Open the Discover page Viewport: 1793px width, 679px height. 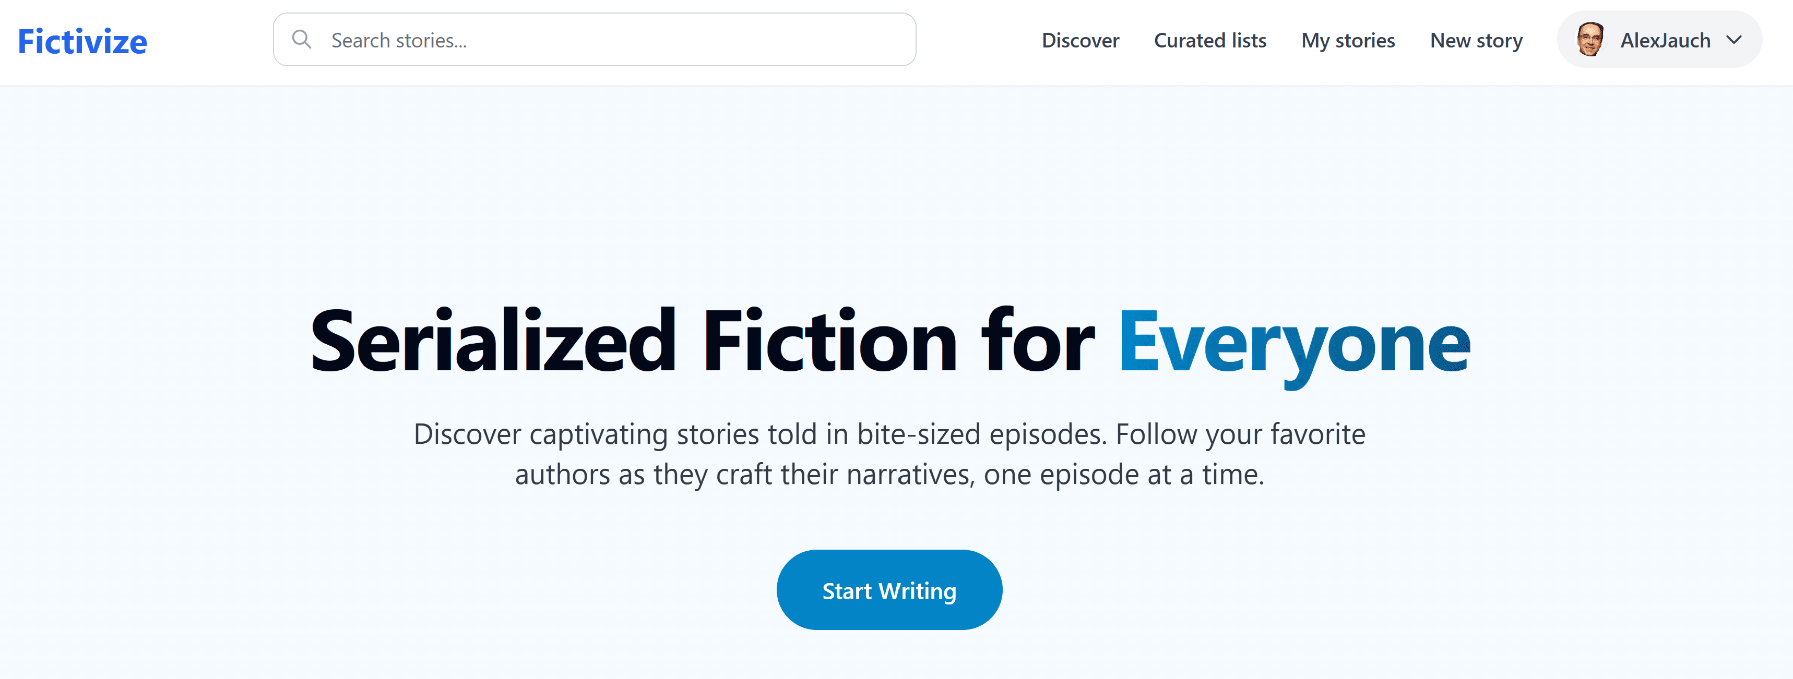point(1080,40)
